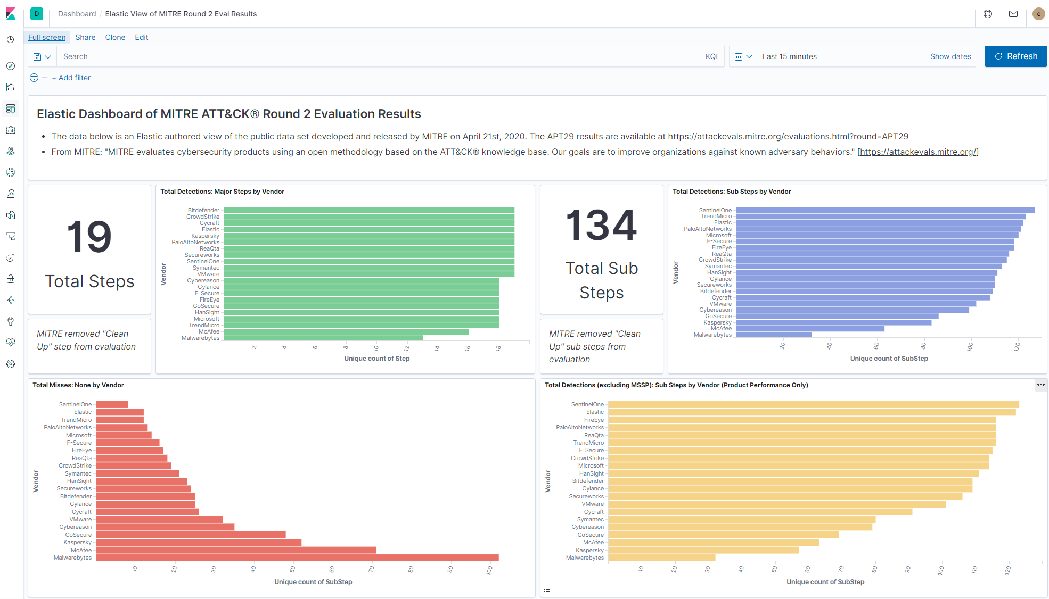
Task: Click Full screen in the dashboard menu
Action: pos(47,37)
